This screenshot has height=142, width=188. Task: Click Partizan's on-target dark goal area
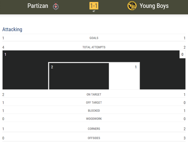(x=79, y=76)
